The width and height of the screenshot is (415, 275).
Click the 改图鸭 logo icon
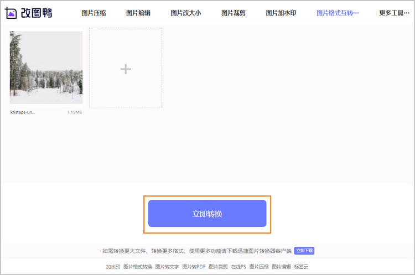click(12, 12)
